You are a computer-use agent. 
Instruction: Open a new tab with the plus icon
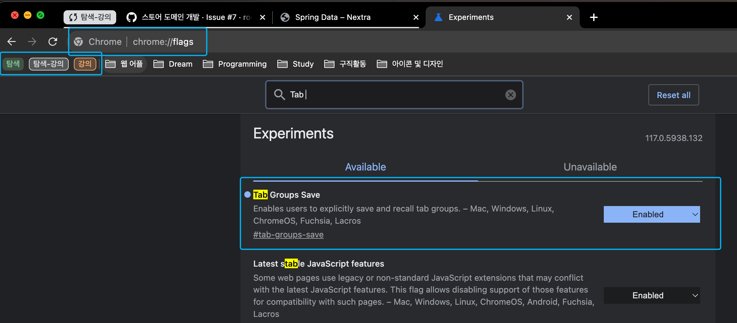point(594,17)
